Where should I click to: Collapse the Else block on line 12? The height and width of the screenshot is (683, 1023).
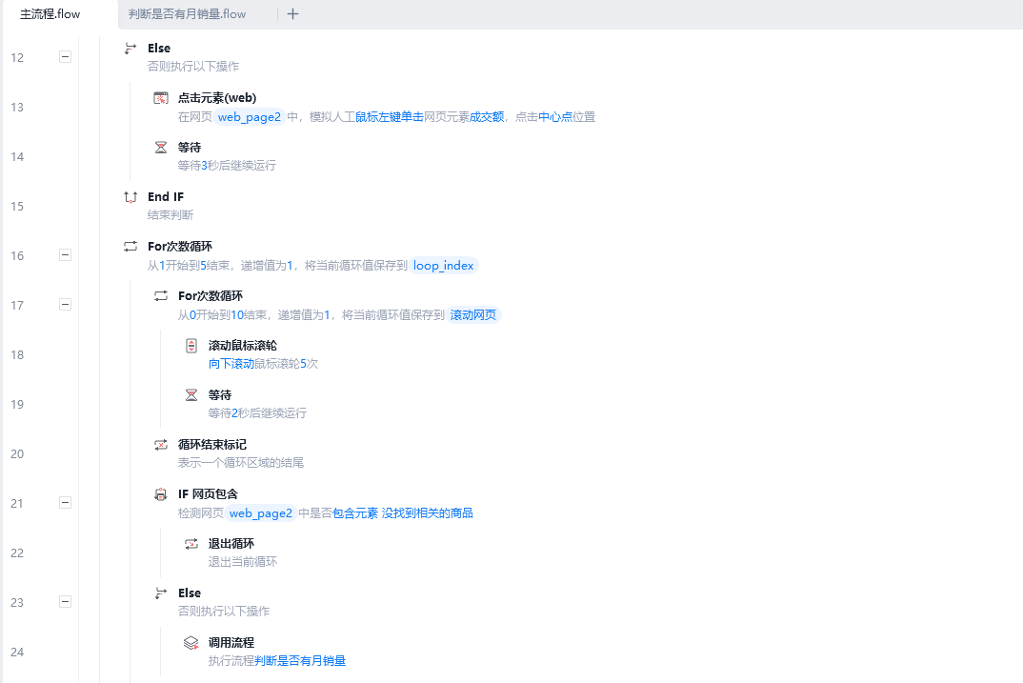pos(65,57)
